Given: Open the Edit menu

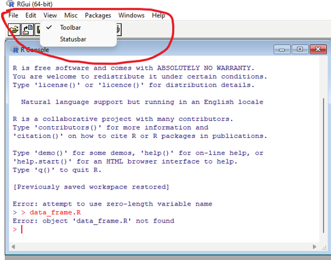Looking at the screenshot, I should coord(31,15).
